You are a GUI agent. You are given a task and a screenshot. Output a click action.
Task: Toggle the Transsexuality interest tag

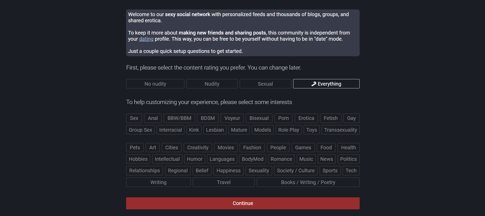[x=340, y=130]
